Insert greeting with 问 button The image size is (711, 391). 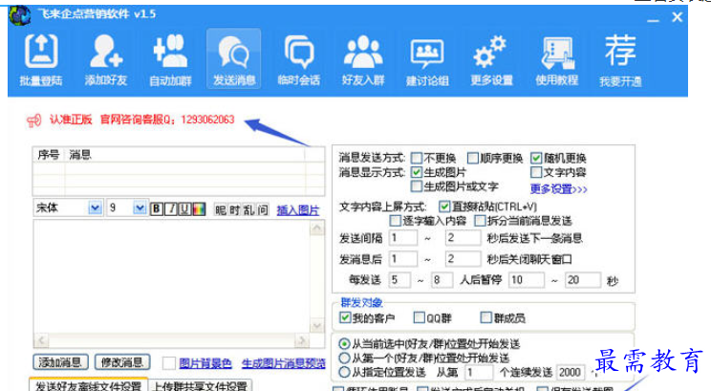pyautogui.click(x=263, y=209)
